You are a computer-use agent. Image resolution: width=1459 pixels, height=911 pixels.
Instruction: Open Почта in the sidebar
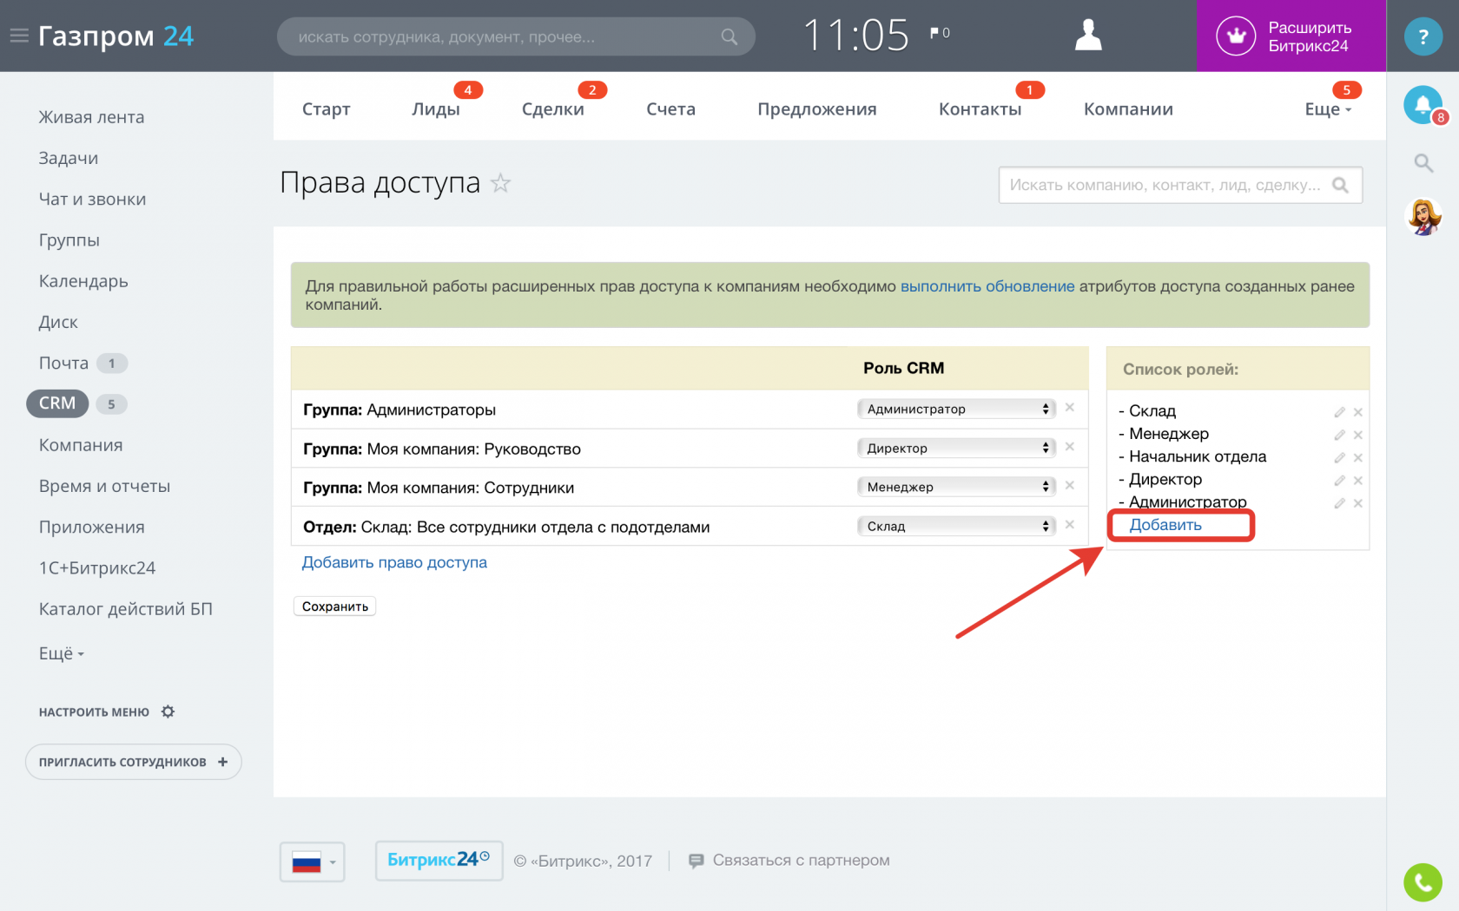(63, 363)
